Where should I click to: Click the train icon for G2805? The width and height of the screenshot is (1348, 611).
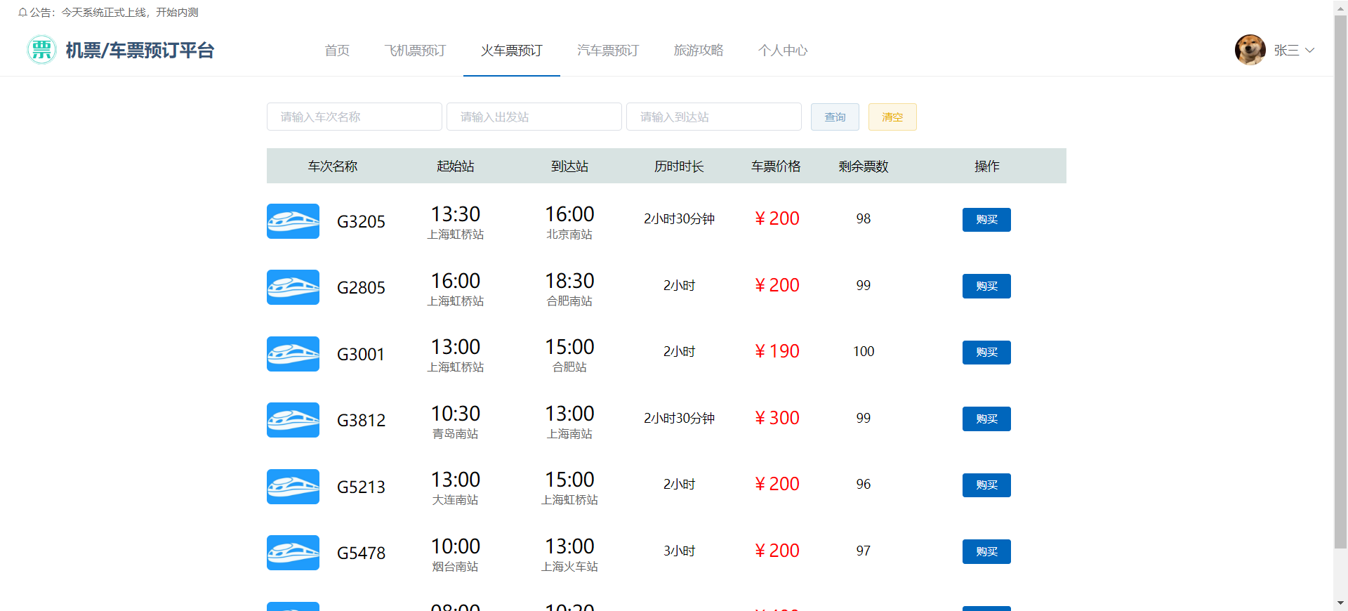coord(293,287)
